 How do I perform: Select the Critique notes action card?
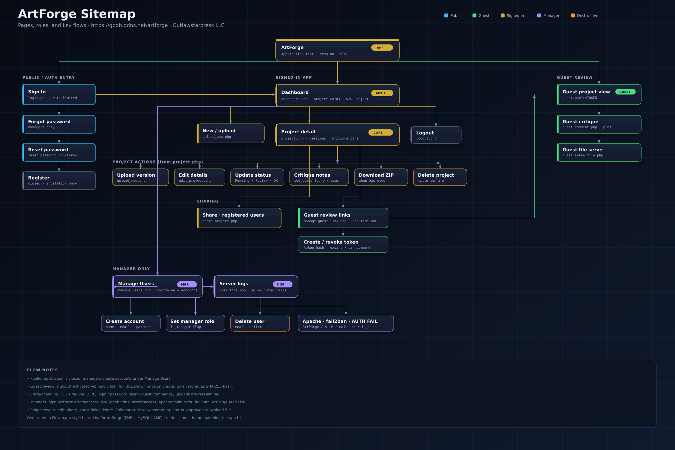tap(319, 177)
